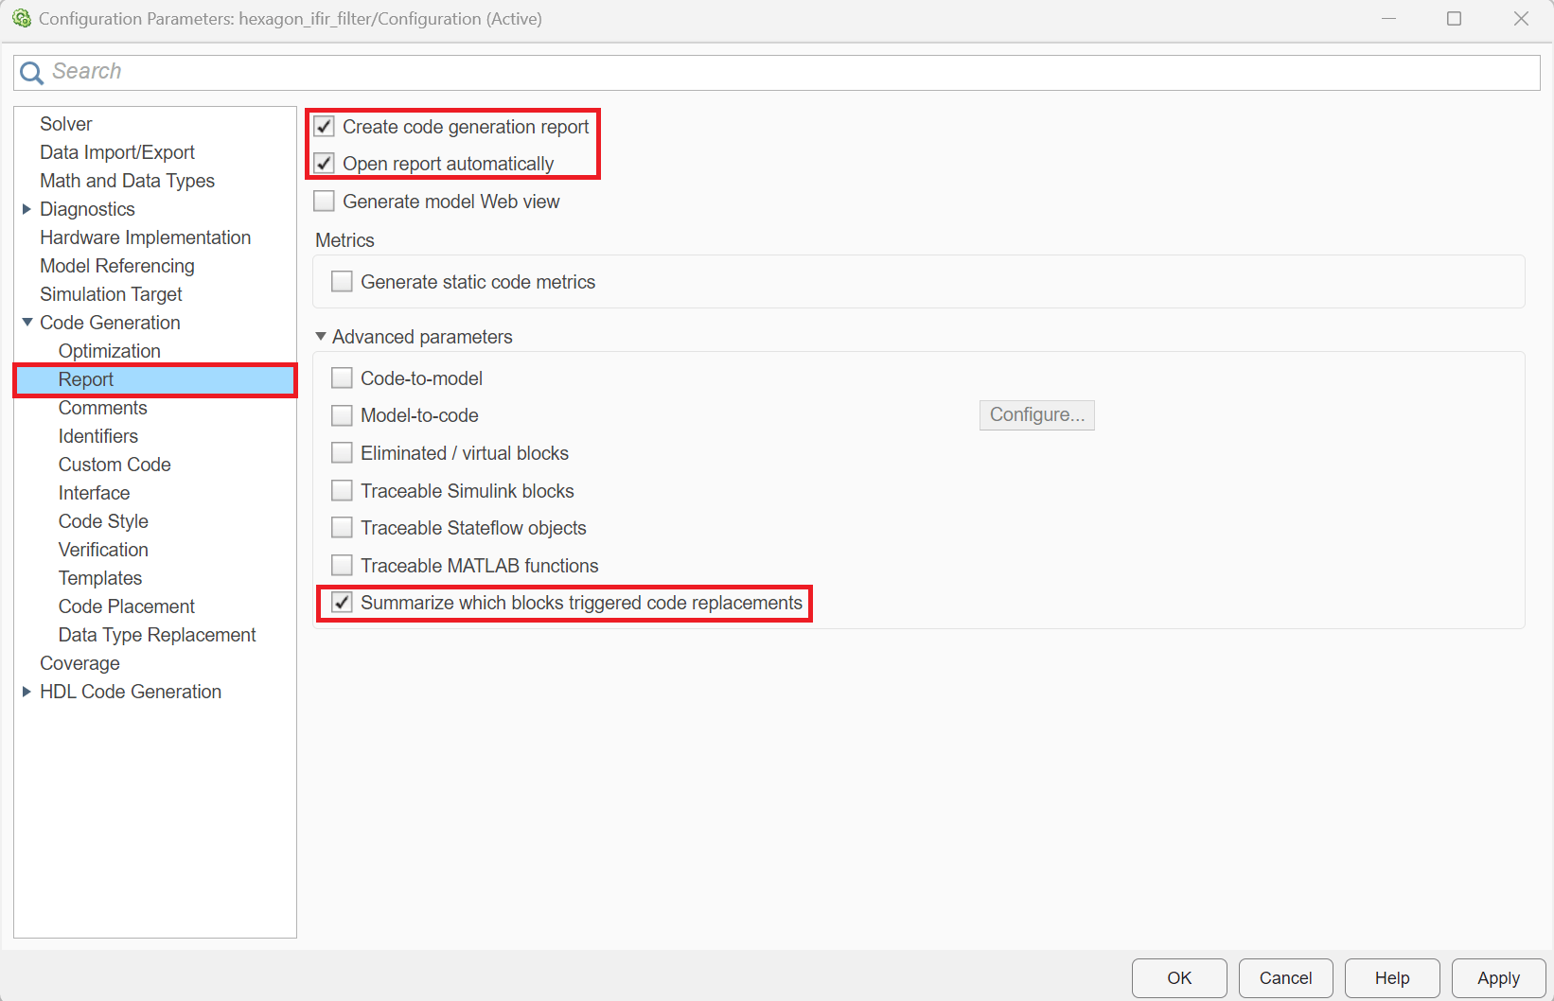Collapse the Code Generation tree arrow

click(26, 323)
